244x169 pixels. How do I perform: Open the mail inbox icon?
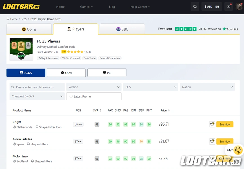tap(229, 6)
